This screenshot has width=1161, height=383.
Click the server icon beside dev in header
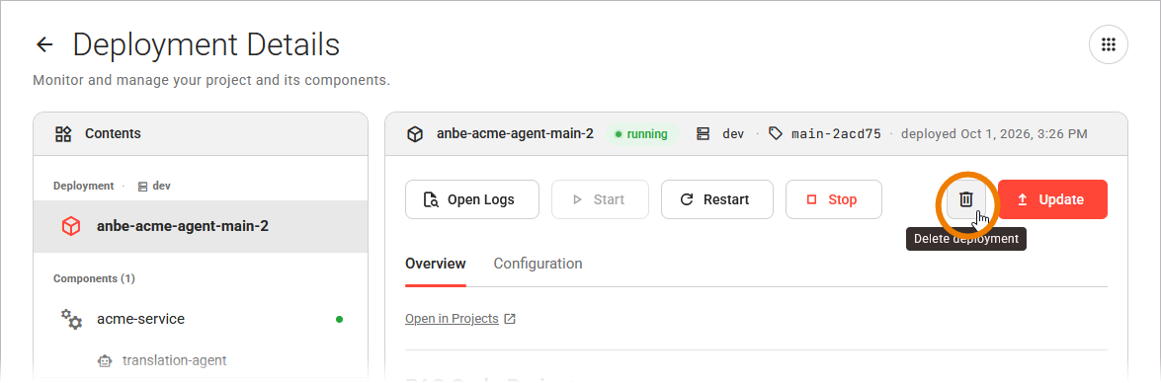[x=703, y=134]
